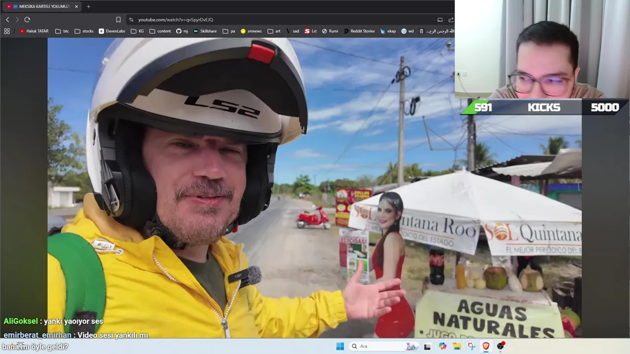Screen dimensions: 630x354
Task: Open the smnews bookmark
Action: point(251,31)
